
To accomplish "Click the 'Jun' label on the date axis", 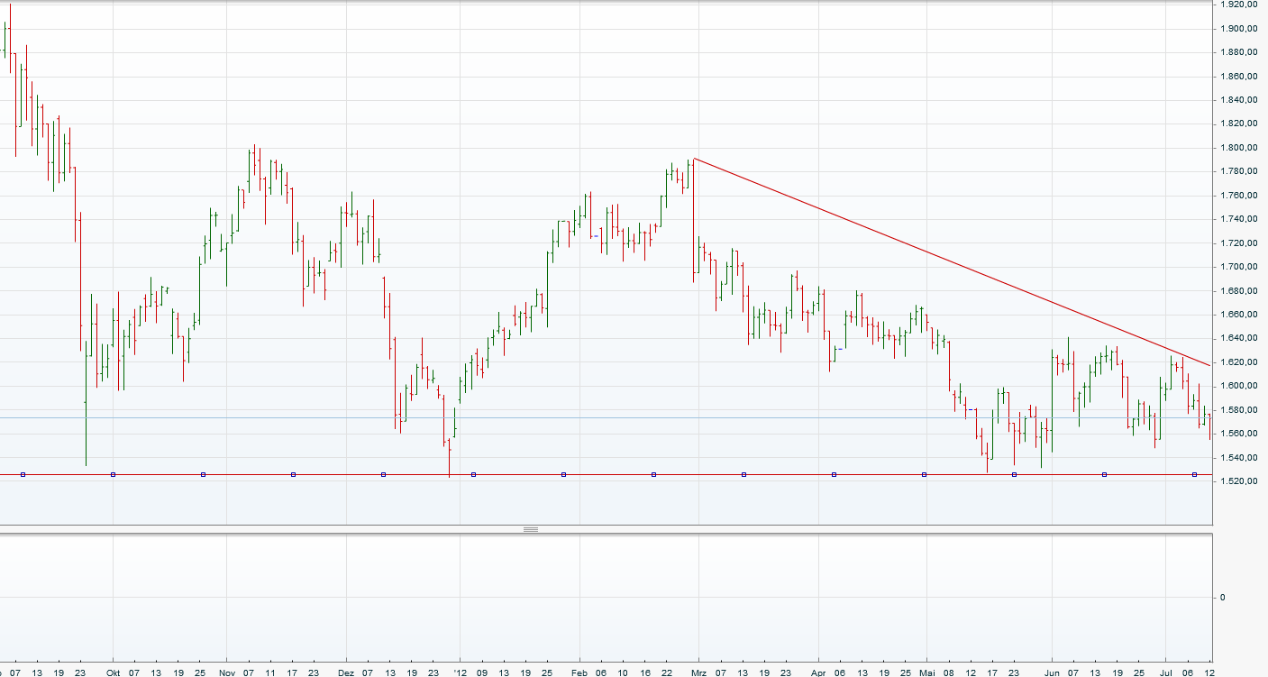I will [1051, 672].
